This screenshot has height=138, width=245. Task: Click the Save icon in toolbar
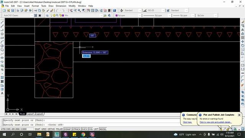click(x=13, y=10)
